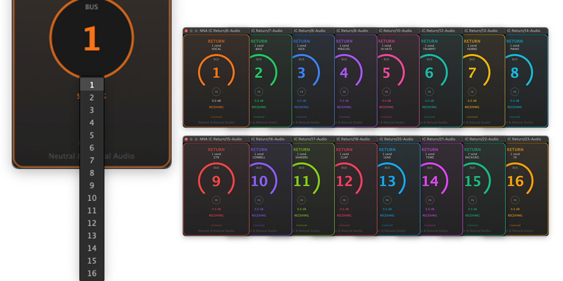The width and height of the screenshot is (563, 281).
Task: Select the FB icon on the BASS return
Action: [259, 91]
